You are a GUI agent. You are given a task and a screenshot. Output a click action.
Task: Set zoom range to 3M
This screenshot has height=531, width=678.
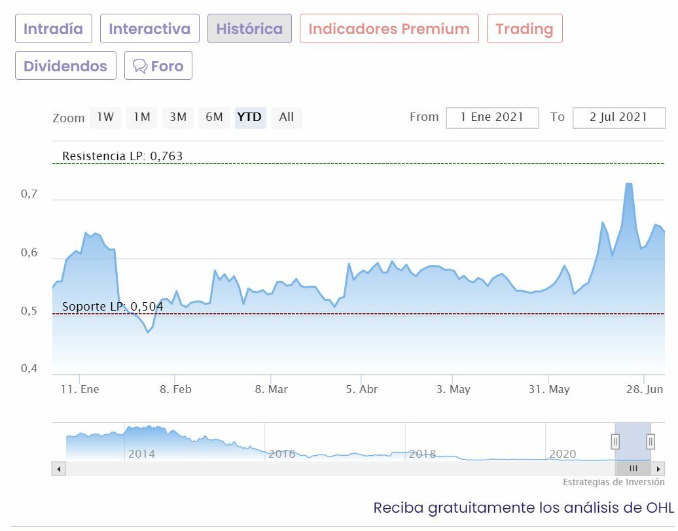click(x=178, y=117)
